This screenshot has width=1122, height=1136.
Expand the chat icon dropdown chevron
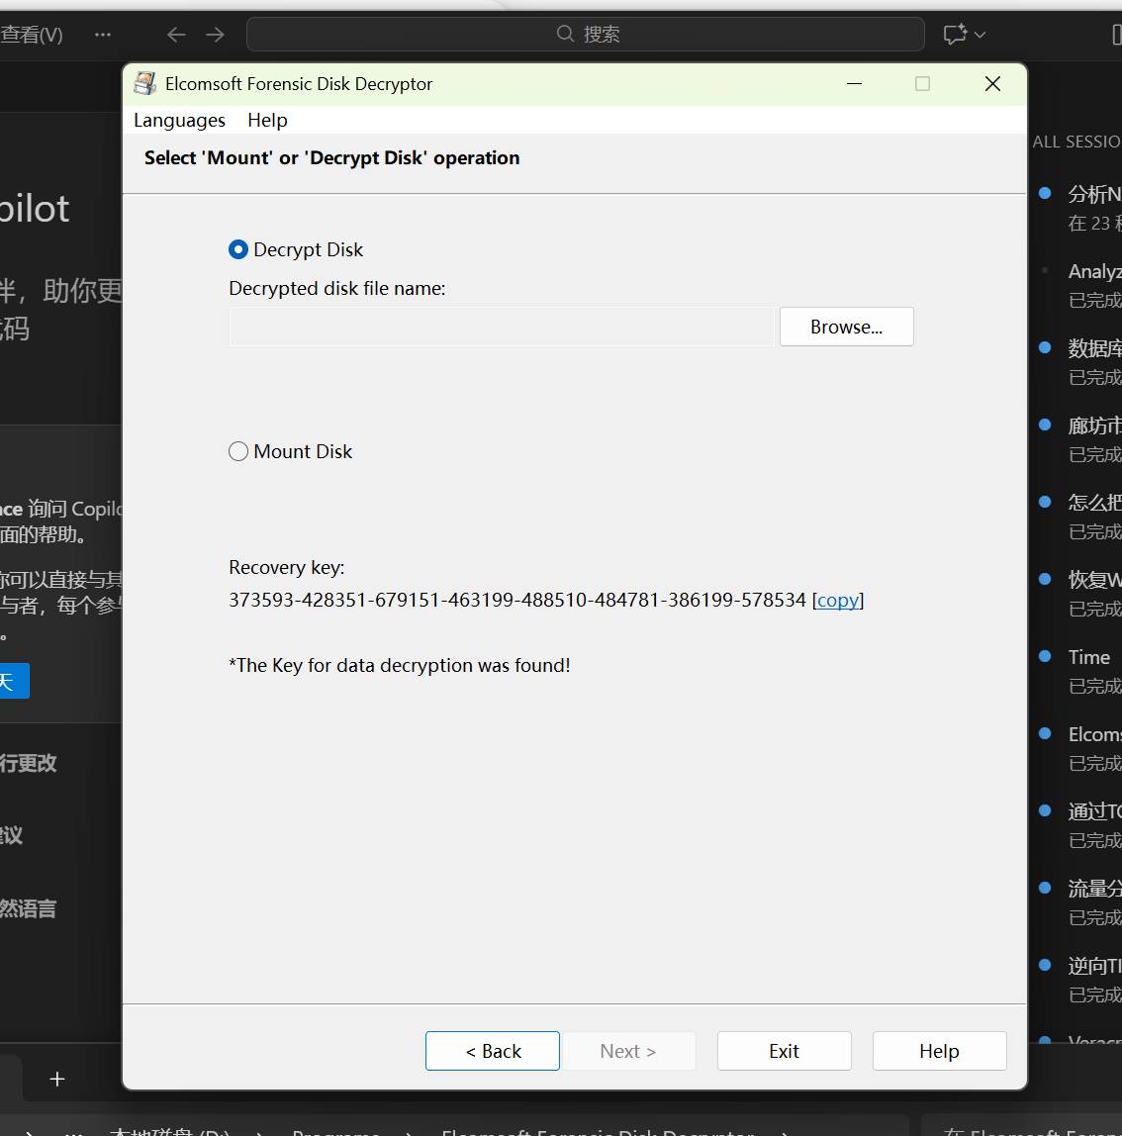[x=981, y=34]
